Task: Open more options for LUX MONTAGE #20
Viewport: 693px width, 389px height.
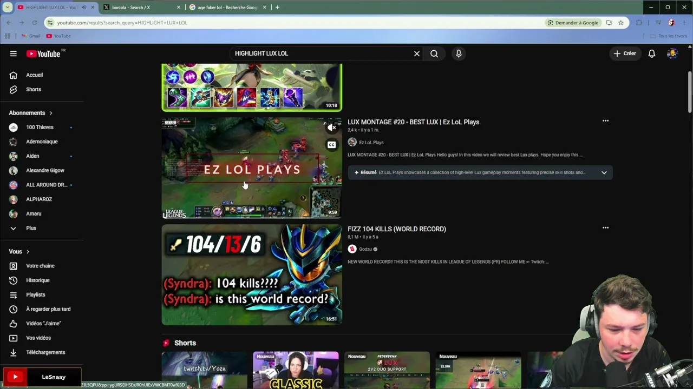Action: (x=605, y=121)
